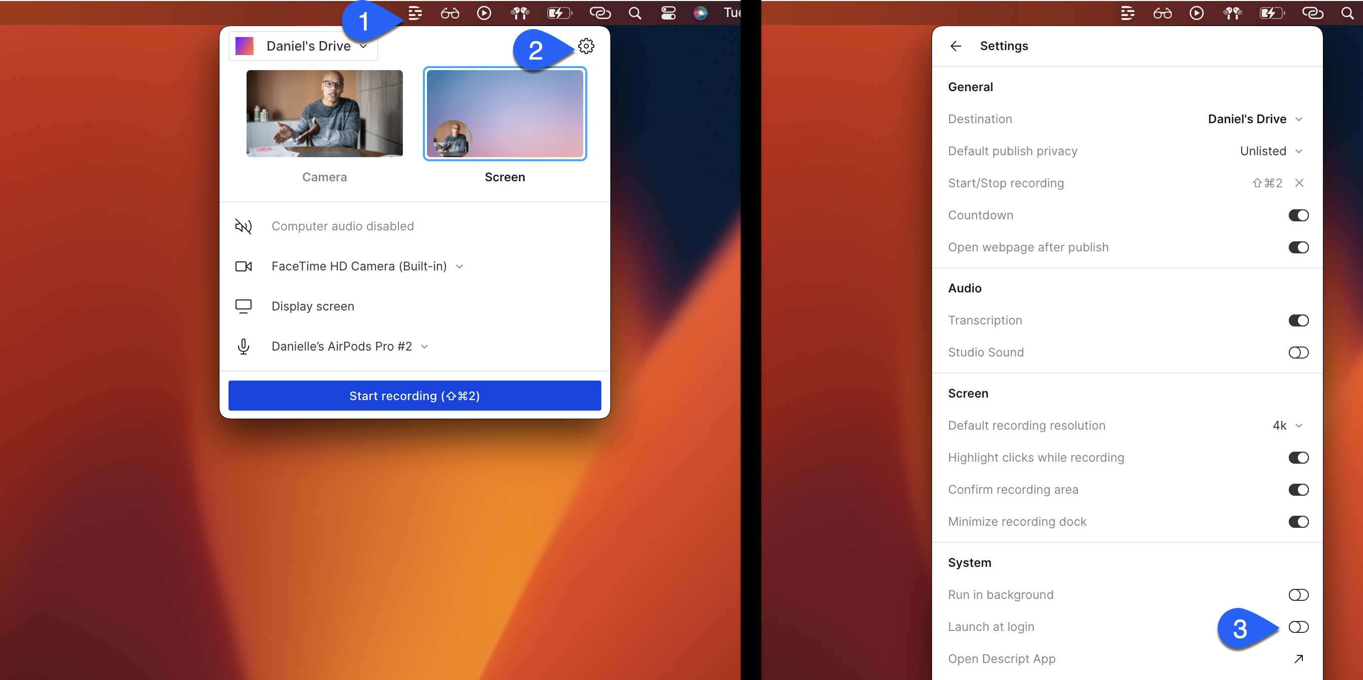Click Launch at login label
The image size is (1363, 680).
(991, 627)
